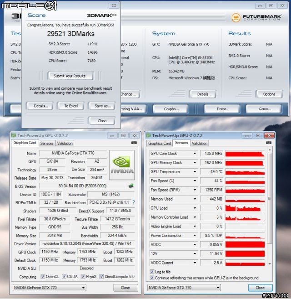Click Save as button in Score dialog
Image resolution: width=291 pixels, height=299 pixels.
pos(102,106)
